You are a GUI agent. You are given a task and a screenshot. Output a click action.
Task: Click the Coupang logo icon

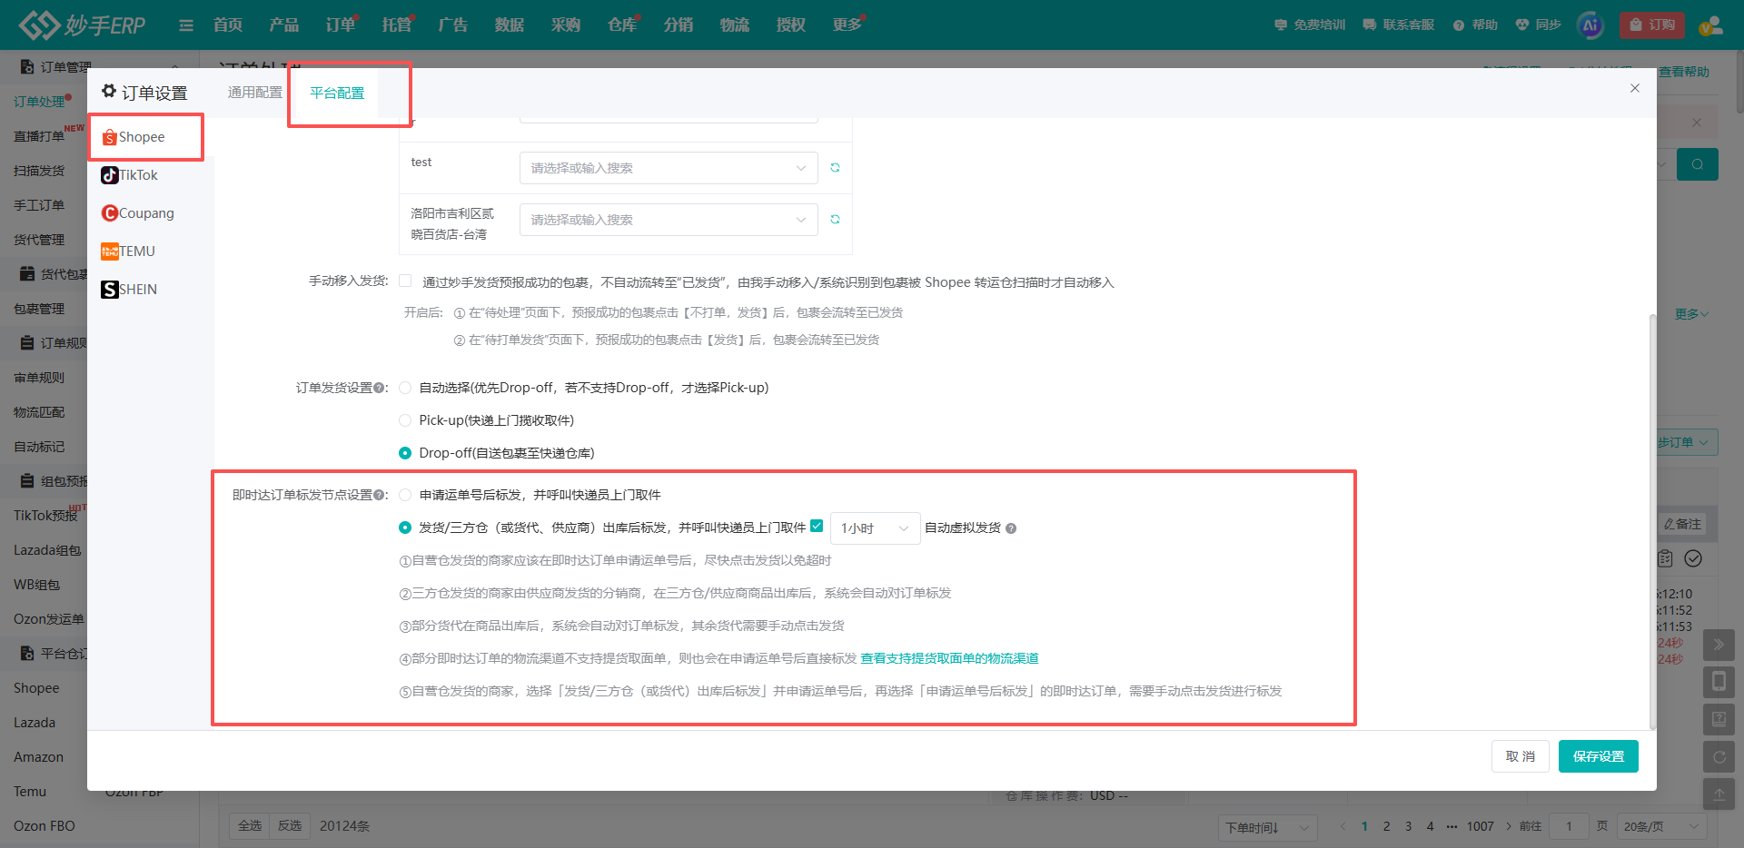tap(110, 213)
